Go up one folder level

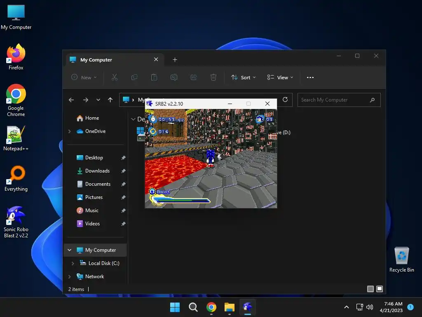[x=110, y=100]
